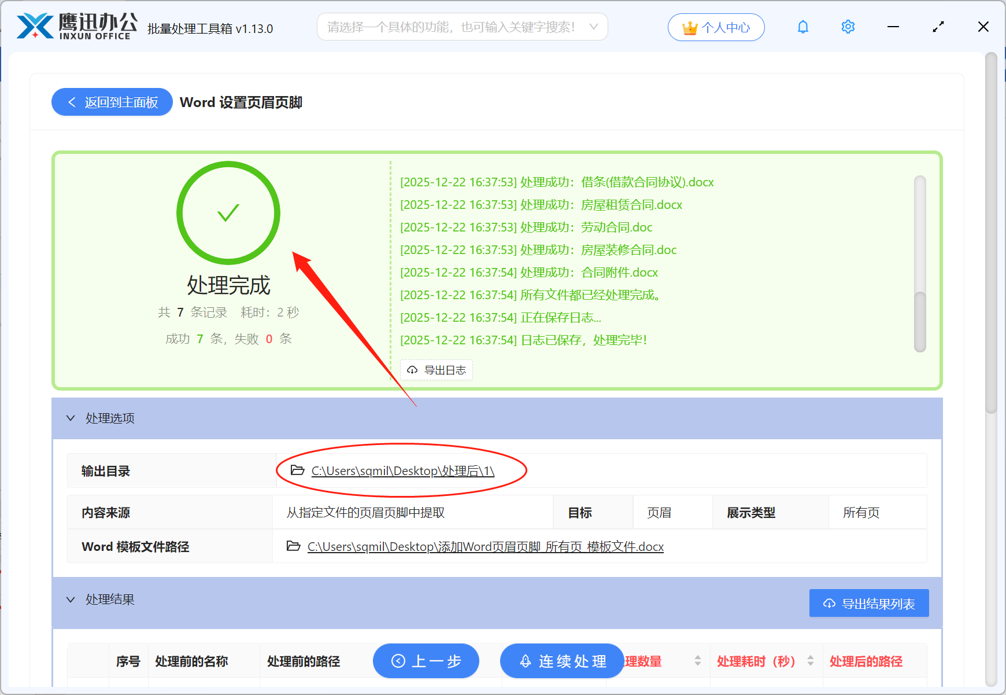Click the bell icon on 连续处理 button
1006x695 pixels.
point(525,661)
